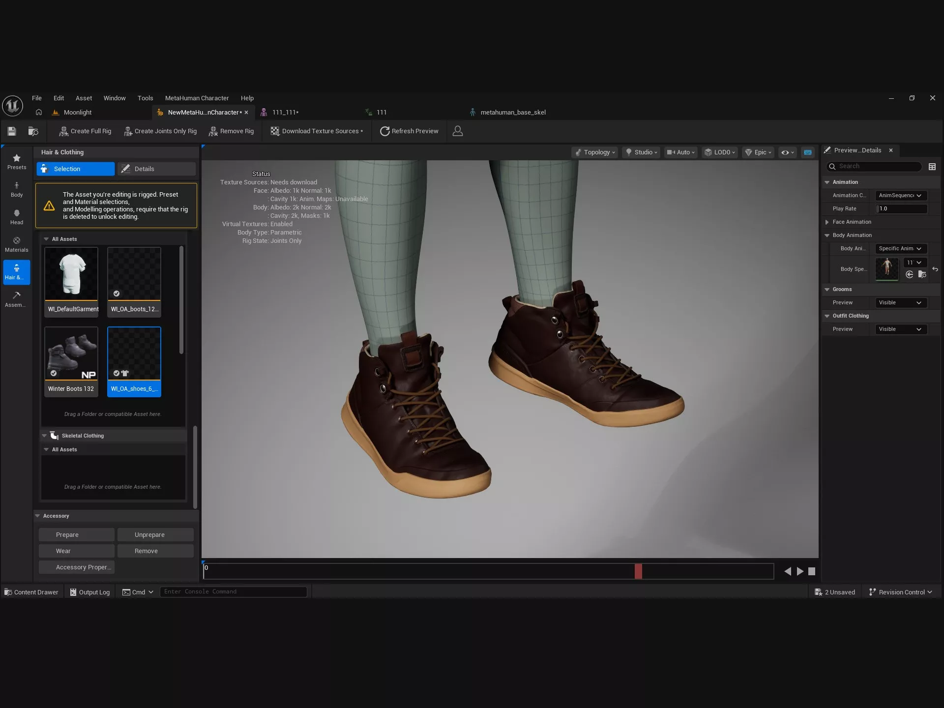944x708 pixels.
Task: Collapse the Skeletal Clothing section
Action: 44,436
